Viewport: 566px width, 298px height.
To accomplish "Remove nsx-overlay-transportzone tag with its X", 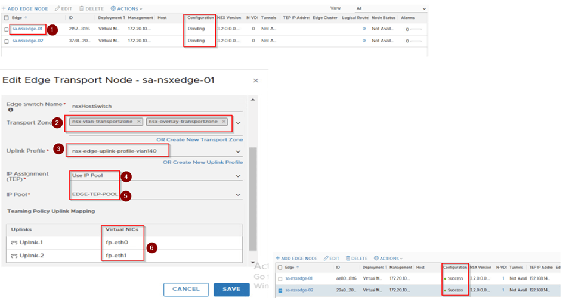I will point(223,122).
